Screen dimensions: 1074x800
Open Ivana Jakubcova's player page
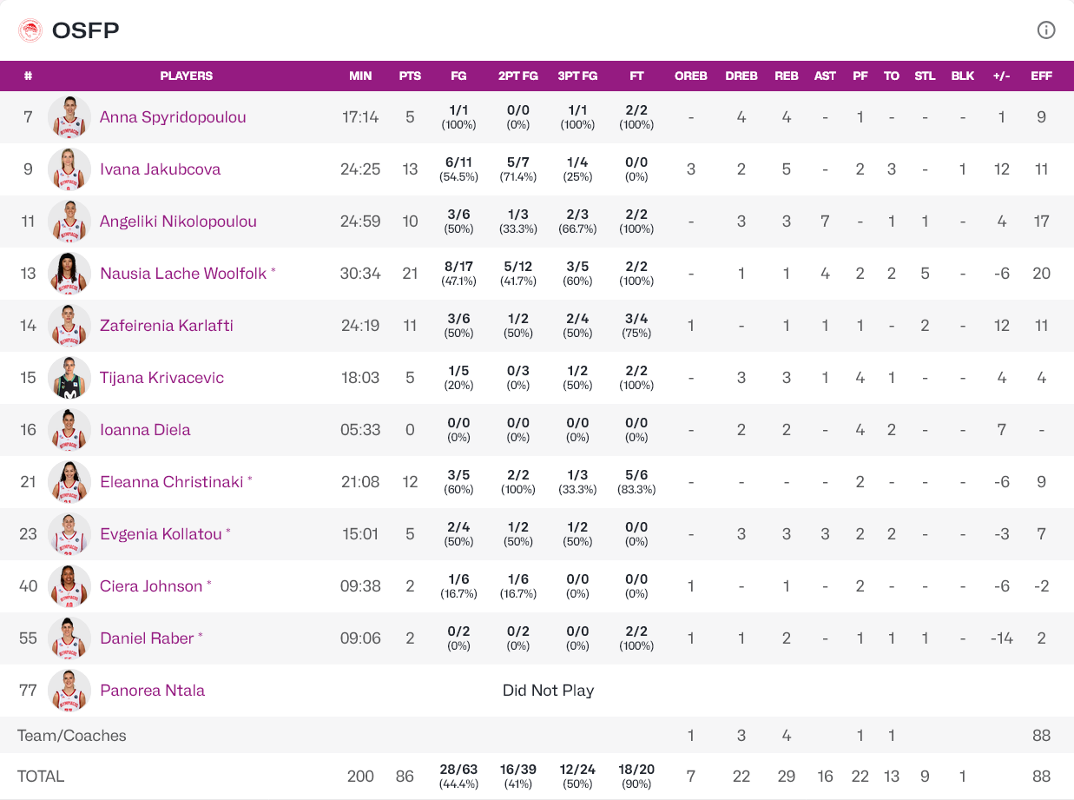(160, 169)
